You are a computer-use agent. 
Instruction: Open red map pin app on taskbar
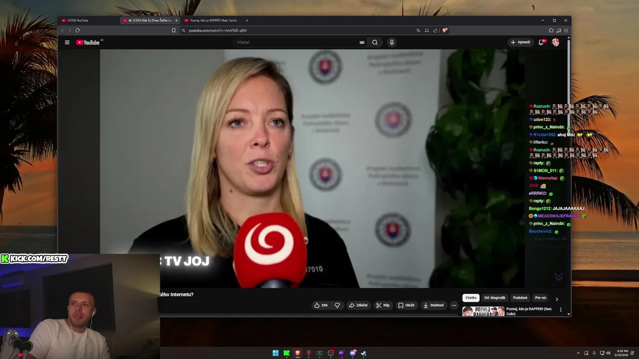(x=309, y=353)
